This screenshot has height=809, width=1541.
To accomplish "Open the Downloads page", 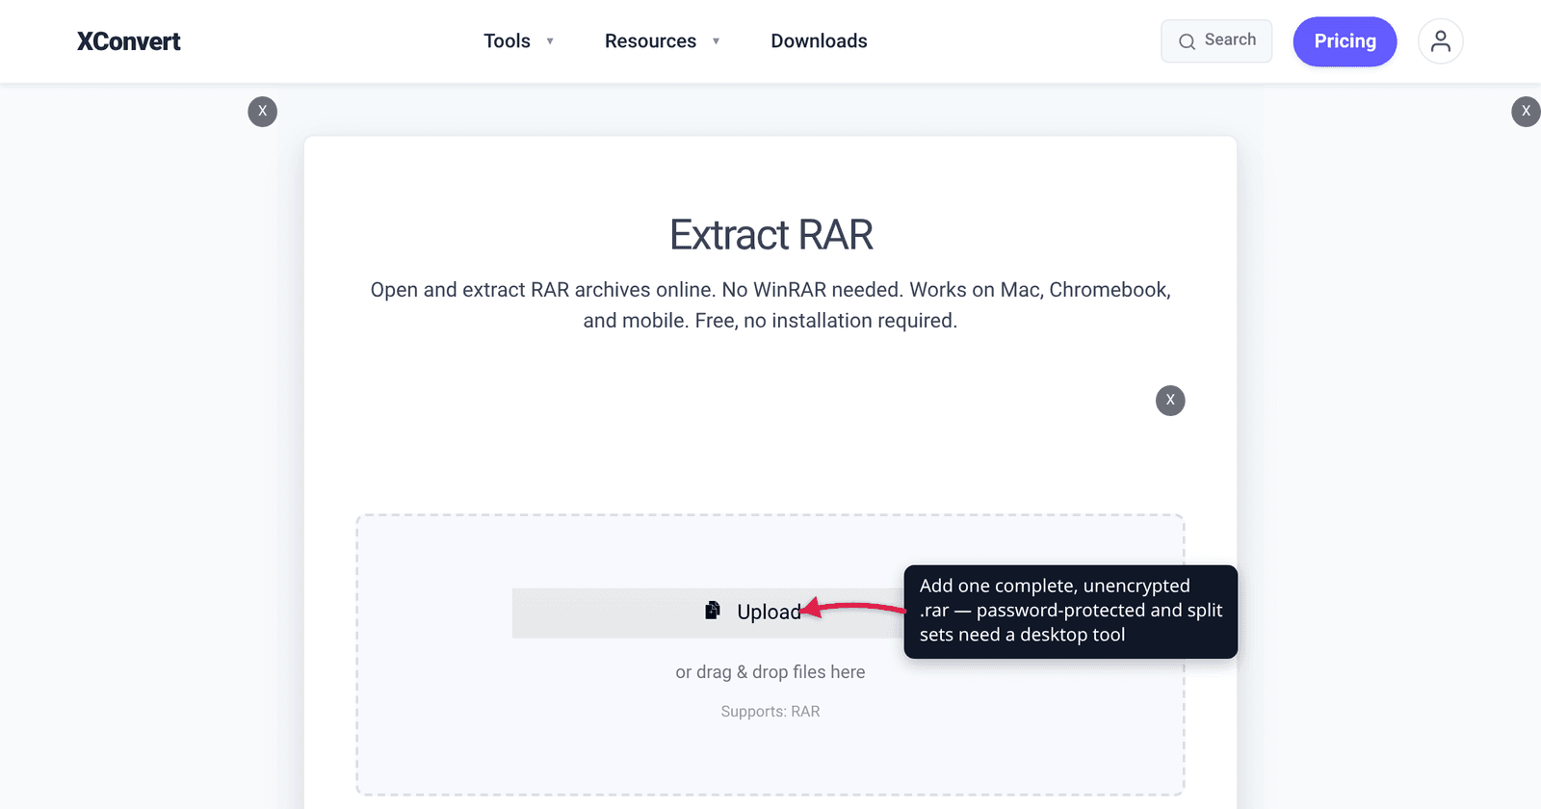I will tap(819, 41).
